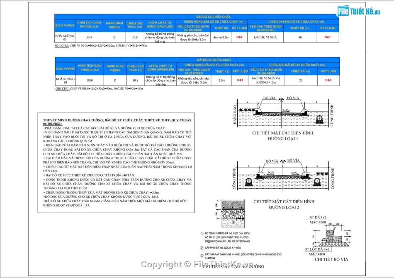Select the '1/6 CHU VI NHÀ VÀ KHÔNG <15m' cell
394x278 pixels.
coord(266,80)
